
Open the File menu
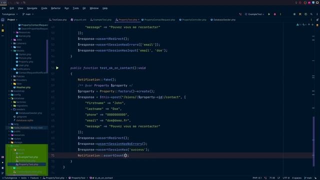click(3, 8)
